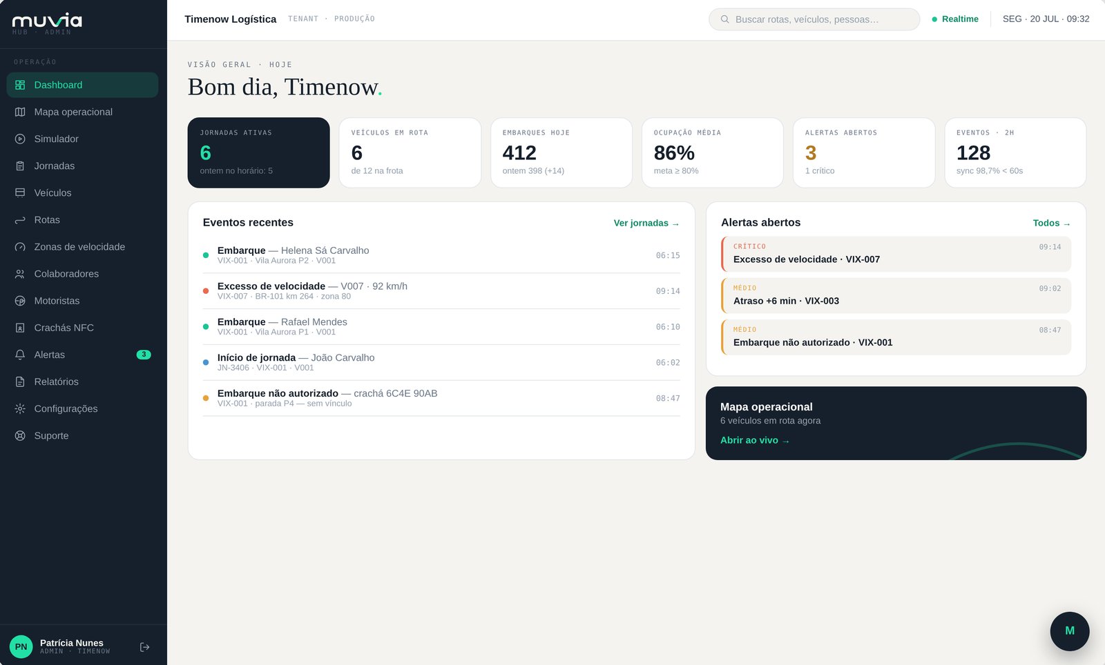Click Todos link in Alertas abertos
The width and height of the screenshot is (1105, 665).
1052,223
